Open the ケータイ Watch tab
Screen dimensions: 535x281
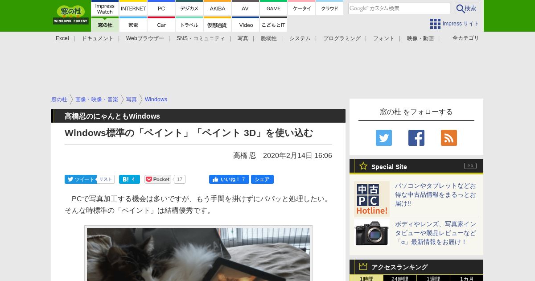pyautogui.click(x=302, y=8)
